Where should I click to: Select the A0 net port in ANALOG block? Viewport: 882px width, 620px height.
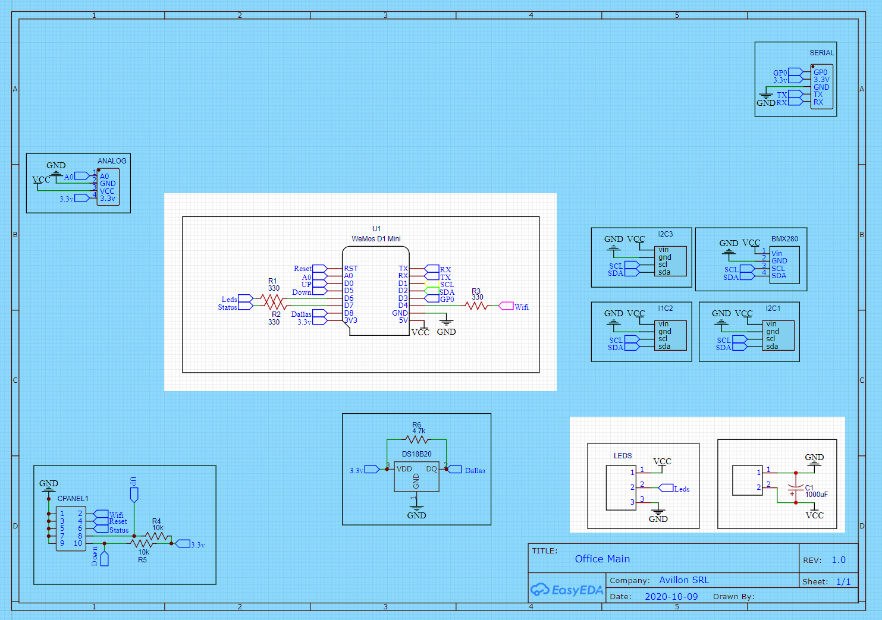[x=82, y=176]
